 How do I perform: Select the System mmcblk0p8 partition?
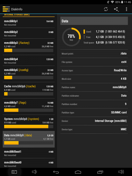[29, 123]
